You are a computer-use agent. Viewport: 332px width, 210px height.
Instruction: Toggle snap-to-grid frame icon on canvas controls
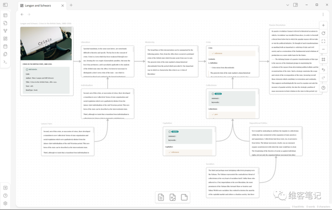pyautogui.click(x=323, y=60)
